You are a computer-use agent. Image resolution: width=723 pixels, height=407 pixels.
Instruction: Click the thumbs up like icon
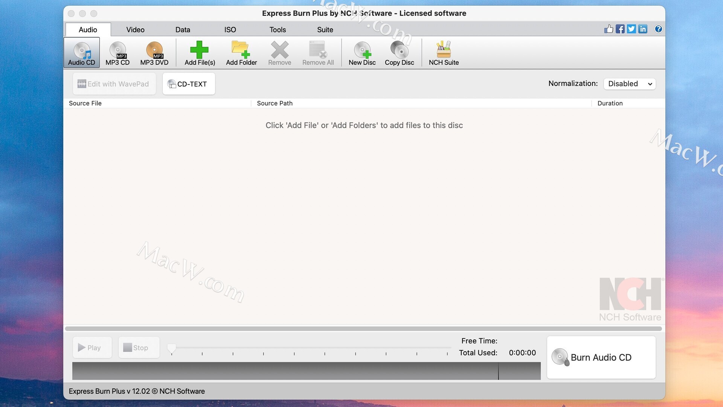pyautogui.click(x=609, y=29)
